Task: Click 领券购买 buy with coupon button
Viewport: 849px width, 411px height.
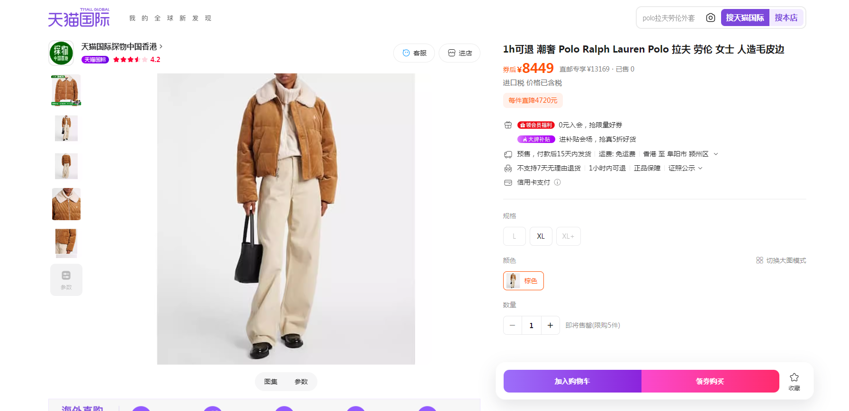Action: 710,381
